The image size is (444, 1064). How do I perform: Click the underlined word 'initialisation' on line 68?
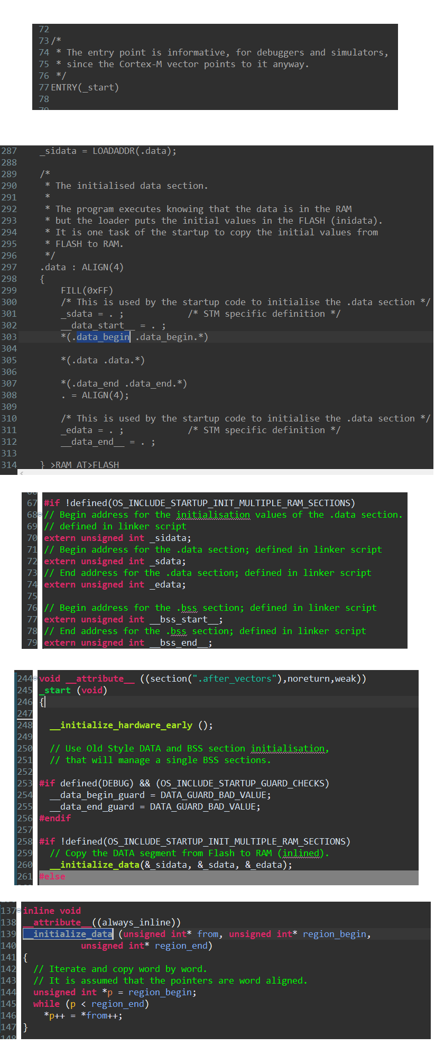213,515
